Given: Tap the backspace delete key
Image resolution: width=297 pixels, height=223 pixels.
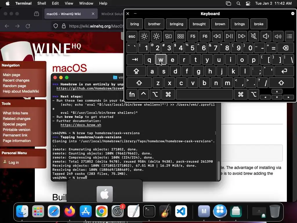Looking at the screenshot, I should click(x=286, y=48).
